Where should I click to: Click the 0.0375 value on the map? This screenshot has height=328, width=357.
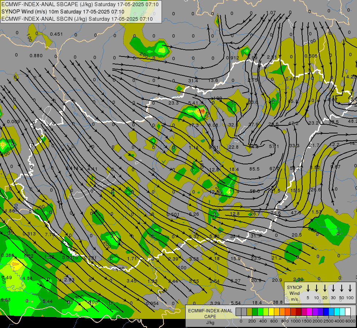tap(70, 257)
